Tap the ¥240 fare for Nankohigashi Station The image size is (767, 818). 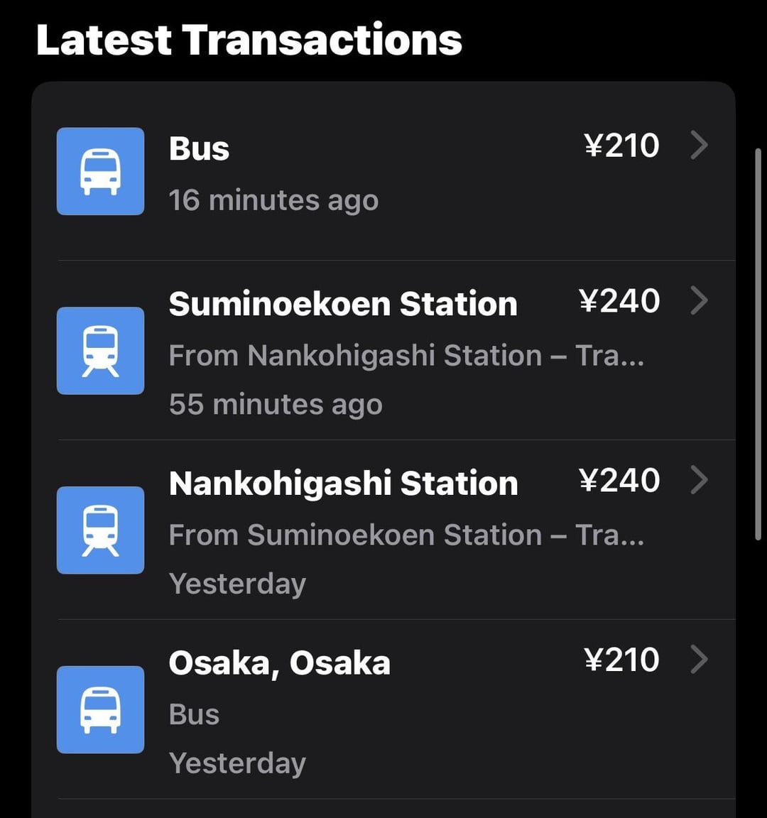tap(619, 481)
